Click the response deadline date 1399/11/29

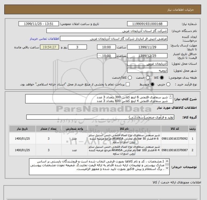point(147,47)
